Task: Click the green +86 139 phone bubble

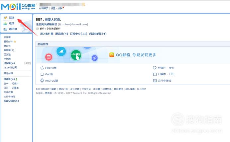Action: [76, 55]
